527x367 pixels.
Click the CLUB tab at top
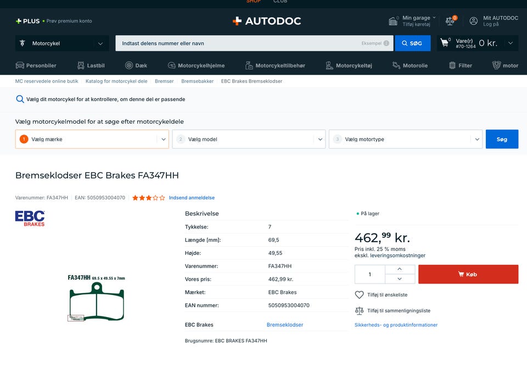pyautogui.click(x=281, y=1)
